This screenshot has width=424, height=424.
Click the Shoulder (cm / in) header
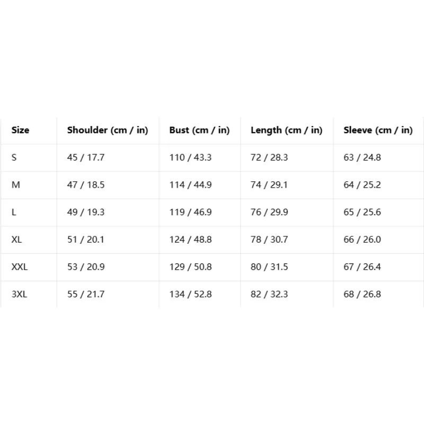[108, 130]
